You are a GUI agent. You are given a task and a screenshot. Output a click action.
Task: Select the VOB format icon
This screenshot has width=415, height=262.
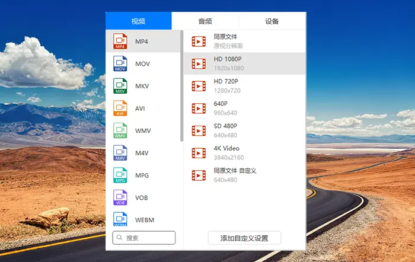coord(120,197)
